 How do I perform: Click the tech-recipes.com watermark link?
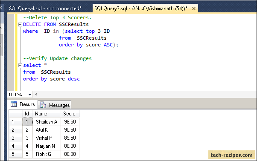231,155
